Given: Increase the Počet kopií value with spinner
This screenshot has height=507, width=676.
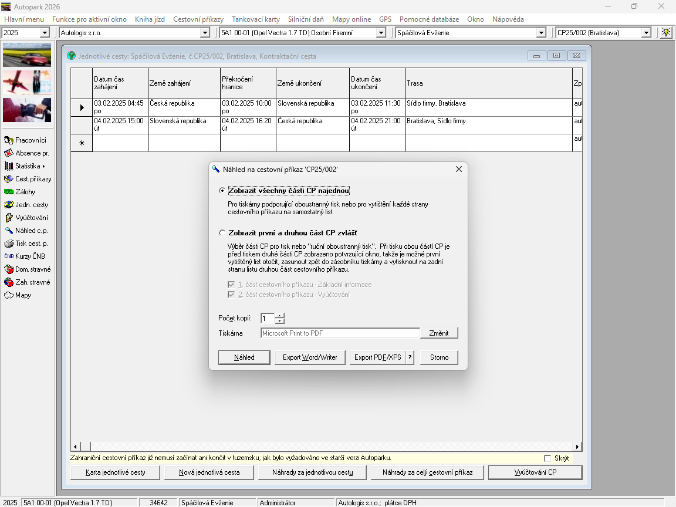Looking at the screenshot, I should 280,316.
